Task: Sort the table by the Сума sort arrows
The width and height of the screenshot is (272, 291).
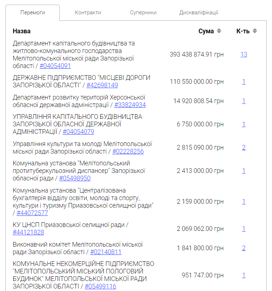Action: coord(219,31)
